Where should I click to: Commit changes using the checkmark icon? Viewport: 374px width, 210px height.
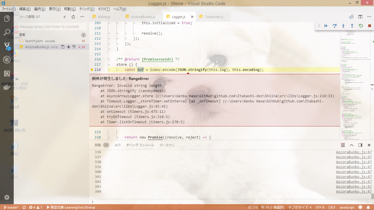[x=65, y=17]
